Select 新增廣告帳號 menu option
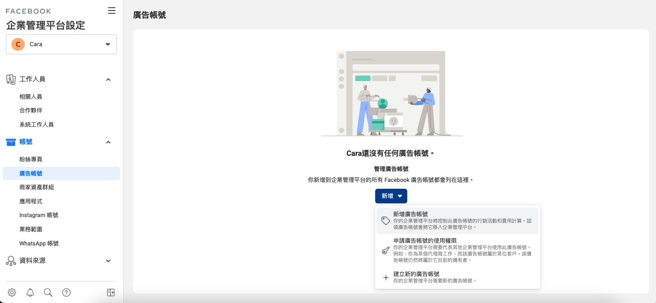Viewport: 656px width, 303px height. pos(457,220)
